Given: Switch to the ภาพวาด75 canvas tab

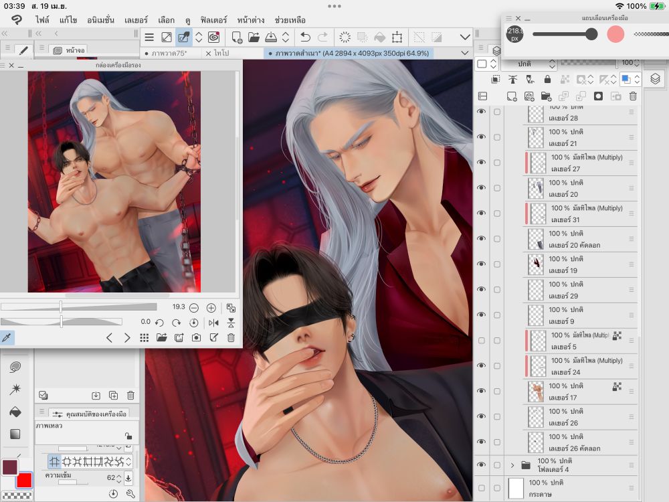Looking at the screenshot, I should pos(169,53).
